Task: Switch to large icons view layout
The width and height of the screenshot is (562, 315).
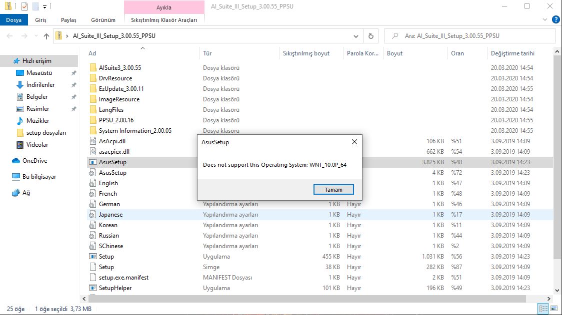Action: click(x=554, y=309)
